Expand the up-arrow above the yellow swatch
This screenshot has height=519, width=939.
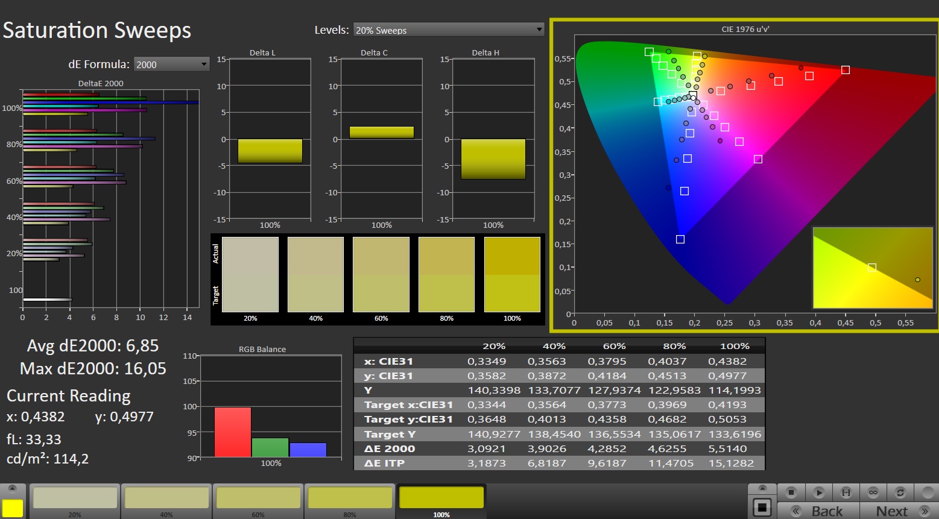tap(12, 488)
